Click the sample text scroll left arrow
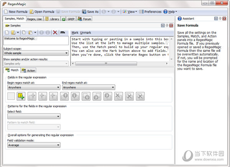 pyautogui.click(x=73, y=64)
